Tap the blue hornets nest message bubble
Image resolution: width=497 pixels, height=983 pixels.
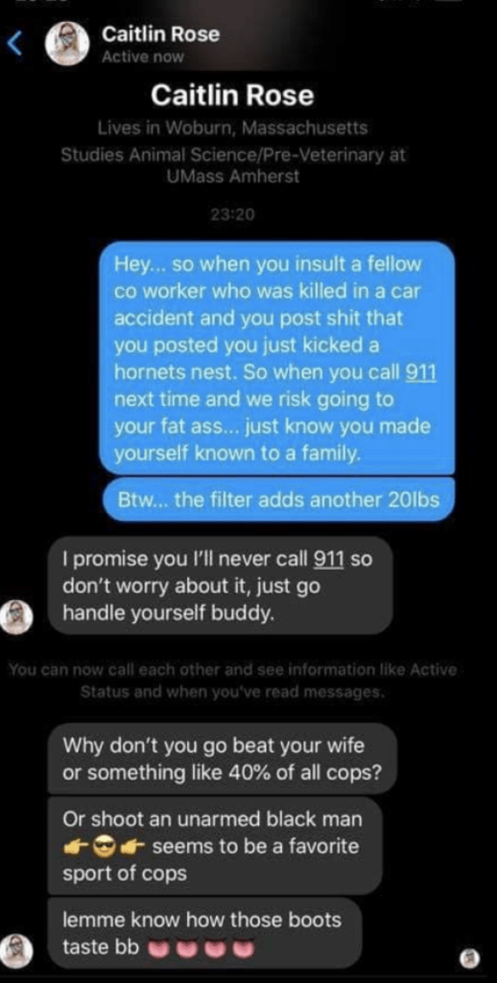276,358
